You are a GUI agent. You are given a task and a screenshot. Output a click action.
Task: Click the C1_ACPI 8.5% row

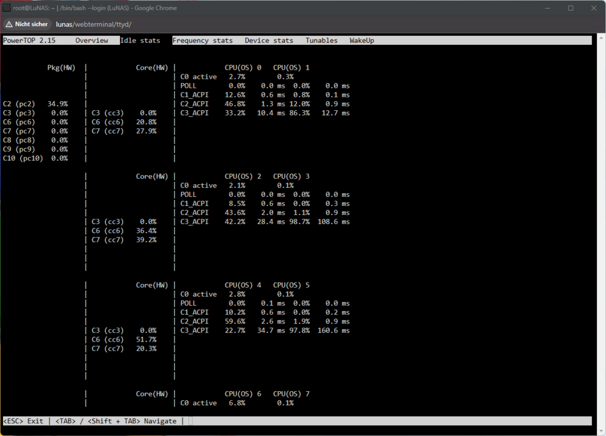(x=265, y=204)
